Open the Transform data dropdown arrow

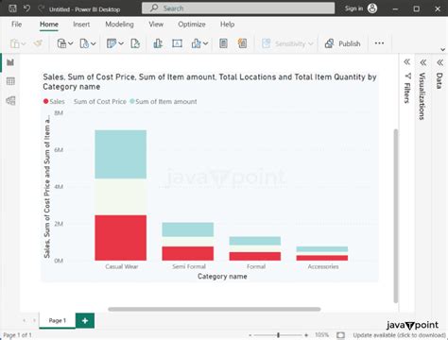click(x=121, y=43)
